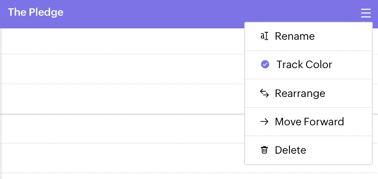Select the fourth empty row below the solid divider
Viewport: 378px width, 179px height.
click(x=122, y=129)
